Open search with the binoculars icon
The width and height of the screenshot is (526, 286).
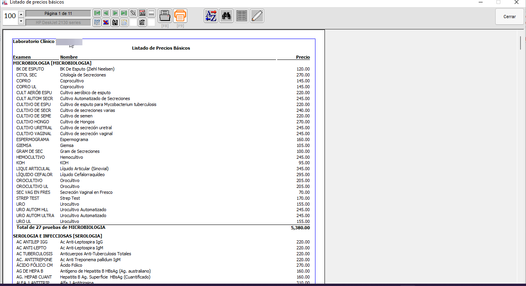(226, 16)
